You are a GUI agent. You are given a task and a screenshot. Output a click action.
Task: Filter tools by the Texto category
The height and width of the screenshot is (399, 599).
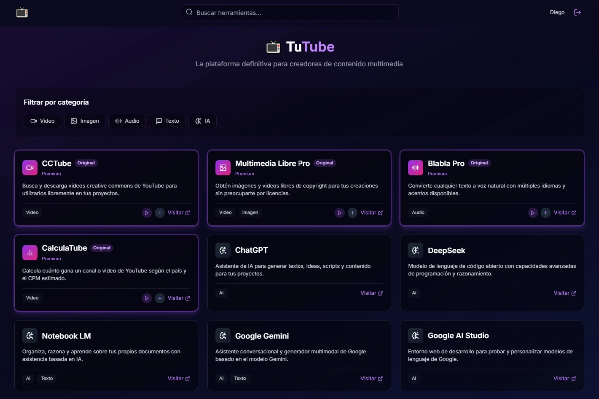click(x=167, y=121)
